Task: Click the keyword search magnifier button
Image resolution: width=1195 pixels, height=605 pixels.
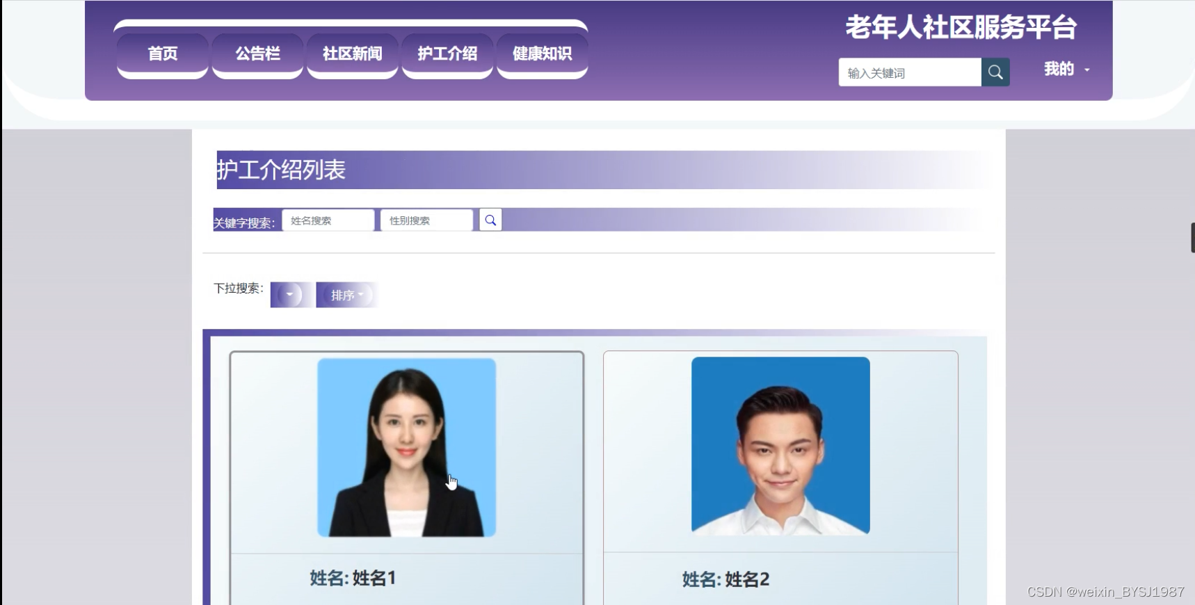Action: click(x=490, y=220)
